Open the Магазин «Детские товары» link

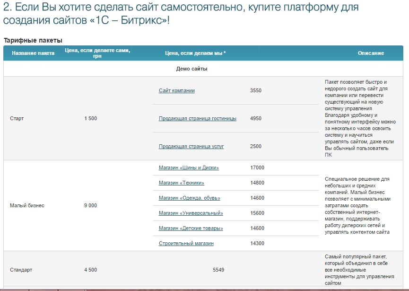[191, 228]
